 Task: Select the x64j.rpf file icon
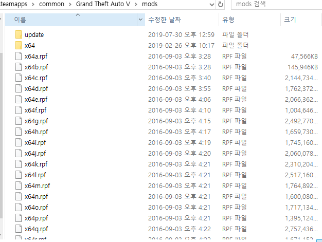(19, 154)
